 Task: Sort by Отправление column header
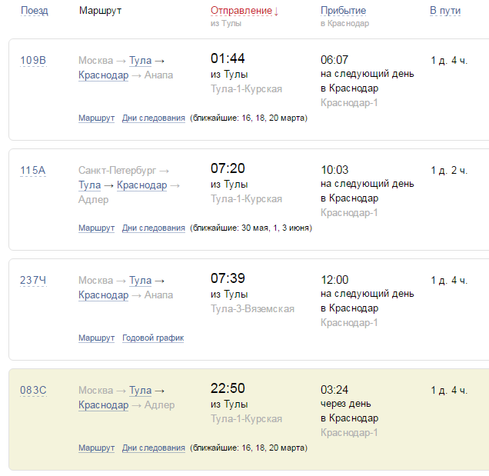click(241, 11)
